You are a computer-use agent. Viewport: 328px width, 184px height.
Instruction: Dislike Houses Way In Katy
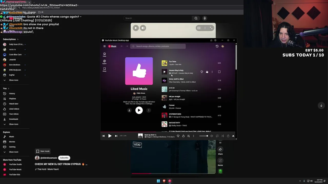202,72
